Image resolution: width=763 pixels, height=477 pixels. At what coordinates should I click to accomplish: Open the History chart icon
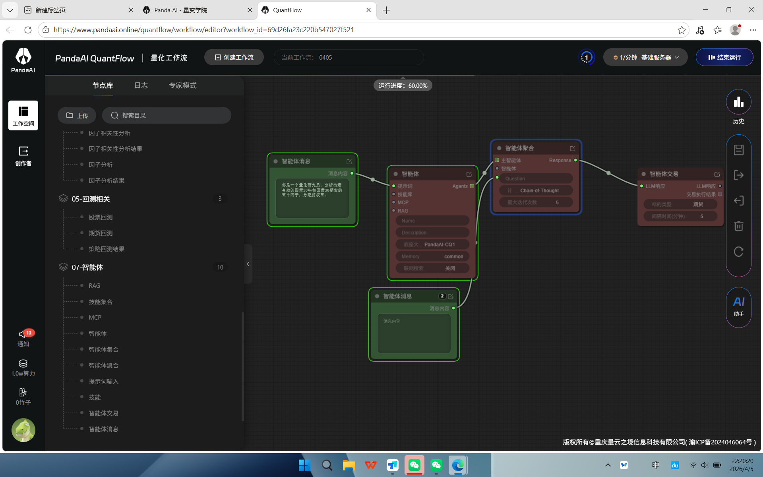click(x=738, y=102)
